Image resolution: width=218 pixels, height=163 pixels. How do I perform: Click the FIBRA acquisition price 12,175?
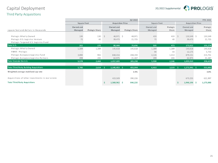coord(190,52)
